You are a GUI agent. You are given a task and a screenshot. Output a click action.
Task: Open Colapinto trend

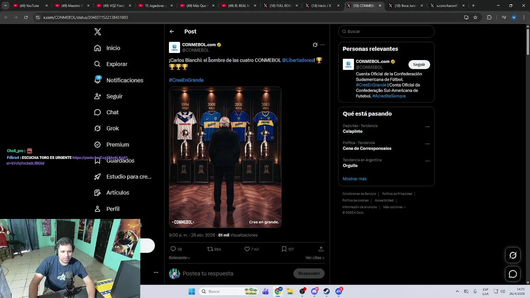pyautogui.click(x=352, y=131)
